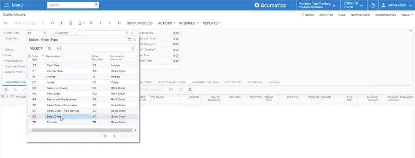Delete the record with trash icon
Viewport: 415px width, 158px height.
pyautogui.click(x=71, y=23)
